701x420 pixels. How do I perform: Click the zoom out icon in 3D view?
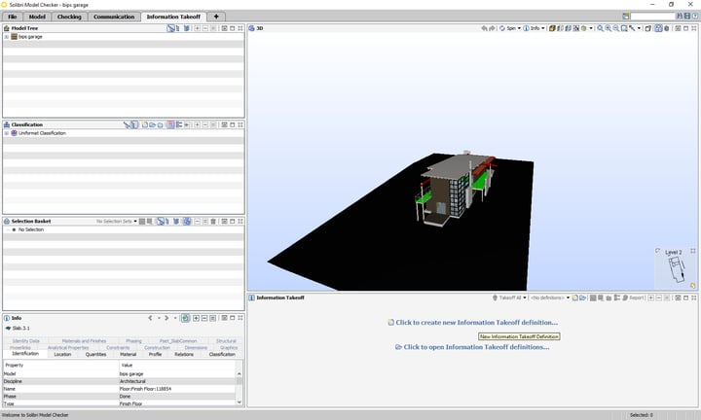click(616, 28)
